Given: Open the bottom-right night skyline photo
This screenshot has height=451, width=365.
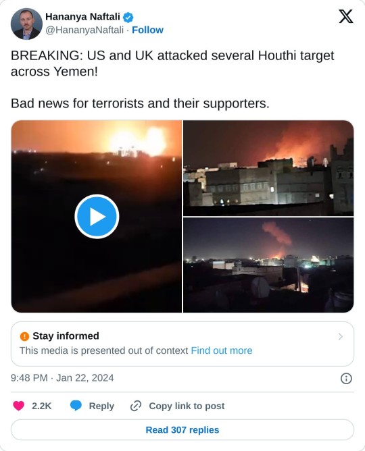Looking at the screenshot, I should 268,265.
